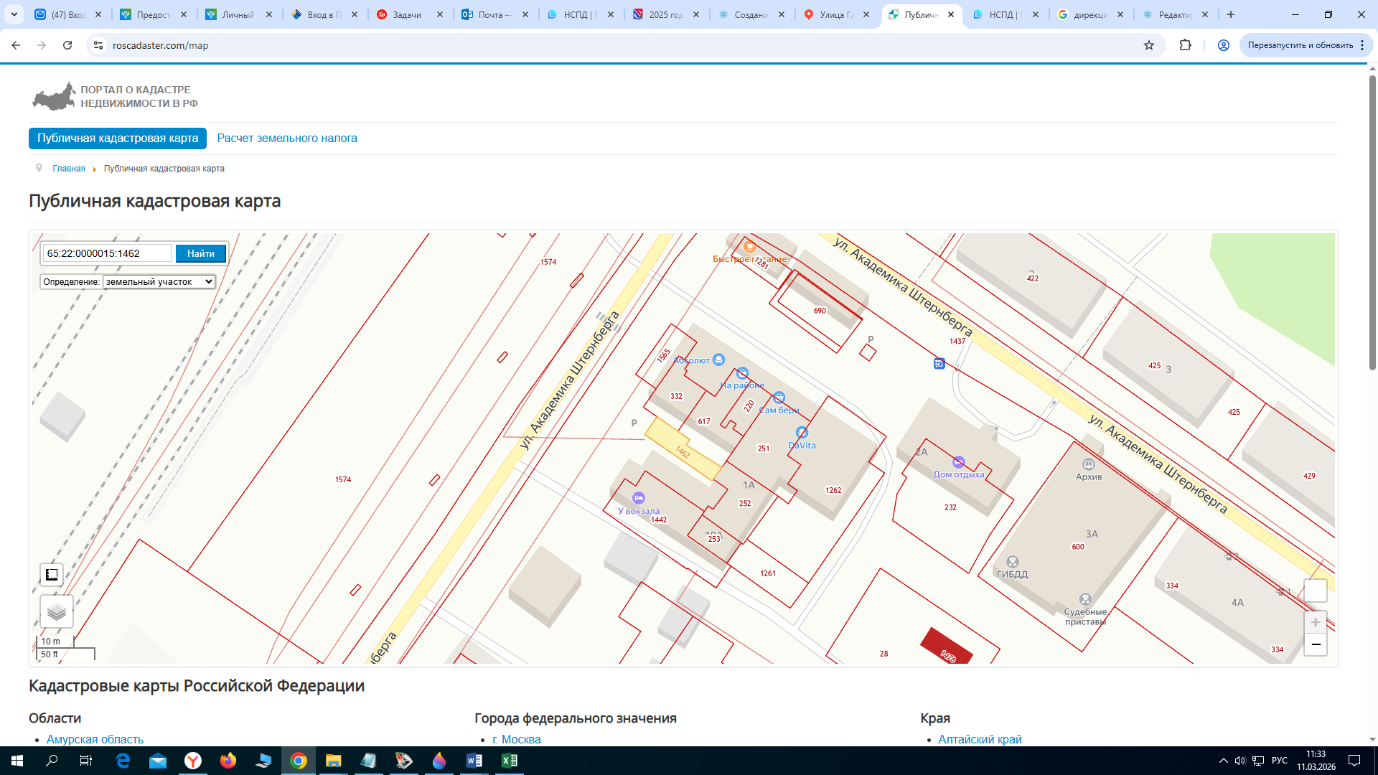Screen dimensions: 1378x775
Task: Expand the Определение object type dropdown
Action: click(x=159, y=282)
